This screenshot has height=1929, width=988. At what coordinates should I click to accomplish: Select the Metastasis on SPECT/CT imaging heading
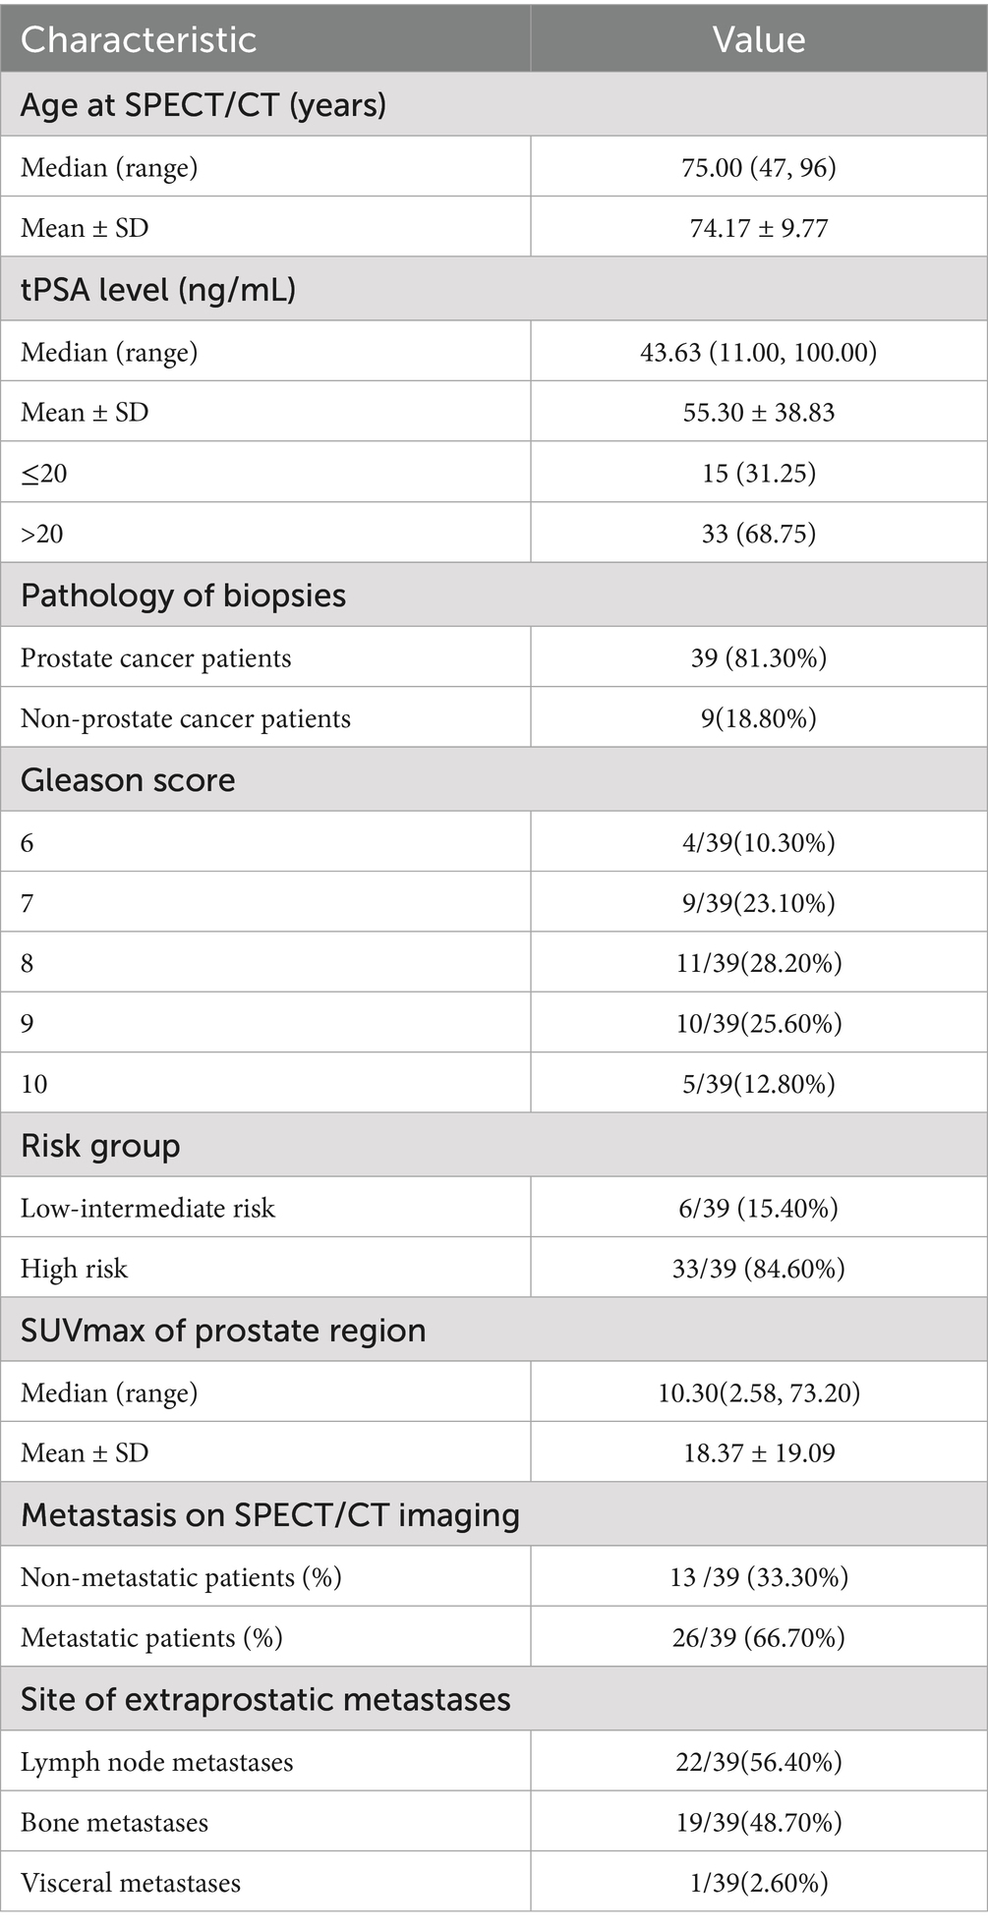(x=270, y=1515)
